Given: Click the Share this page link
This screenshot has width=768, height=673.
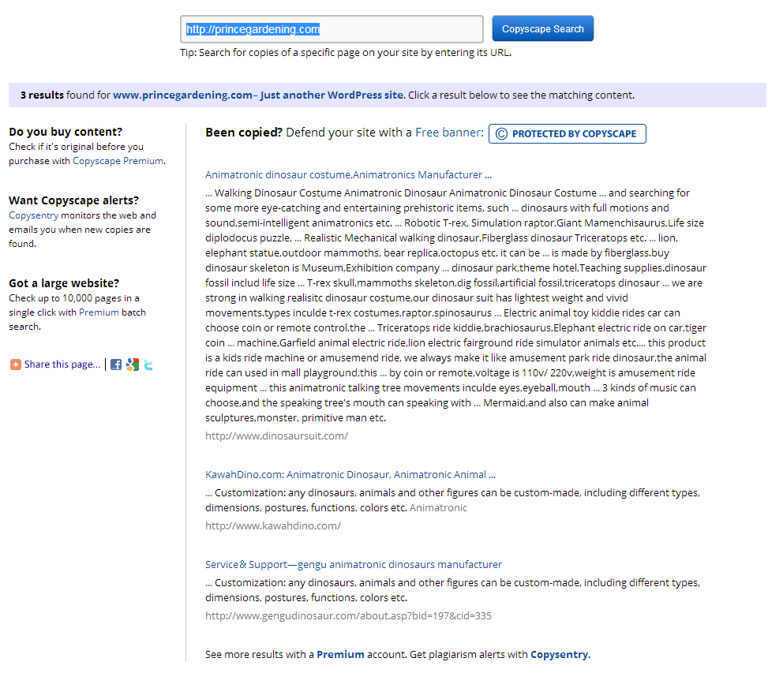Looking at the screenshot, I should (62, 365).
